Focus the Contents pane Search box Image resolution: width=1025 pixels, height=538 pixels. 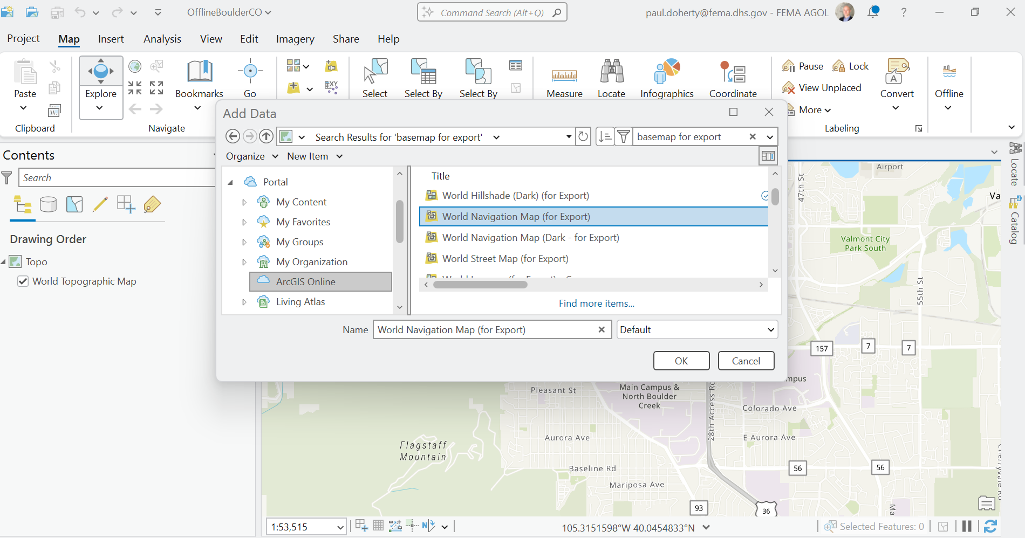click(x=117, y=177)
